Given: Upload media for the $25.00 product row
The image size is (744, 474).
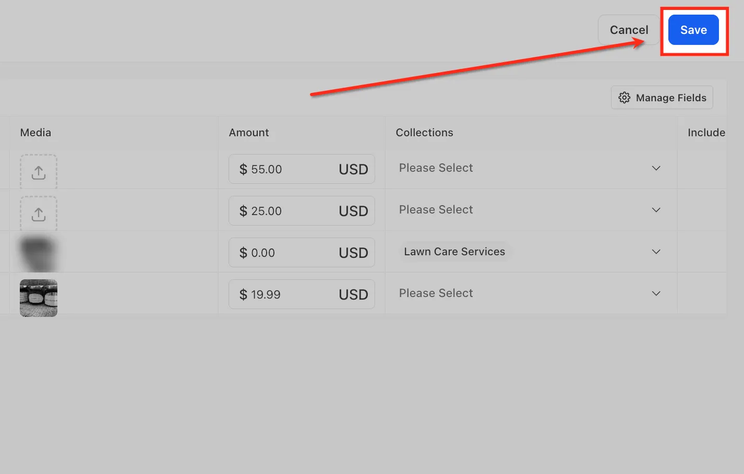Looking at the screenshot, I should coord(39,214).
